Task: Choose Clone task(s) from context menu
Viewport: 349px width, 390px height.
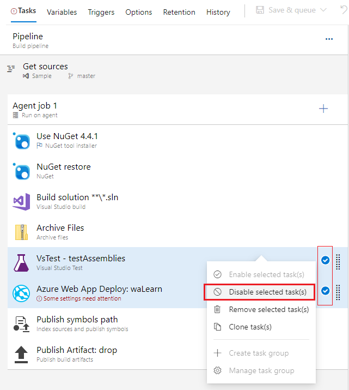Action: 261,327
